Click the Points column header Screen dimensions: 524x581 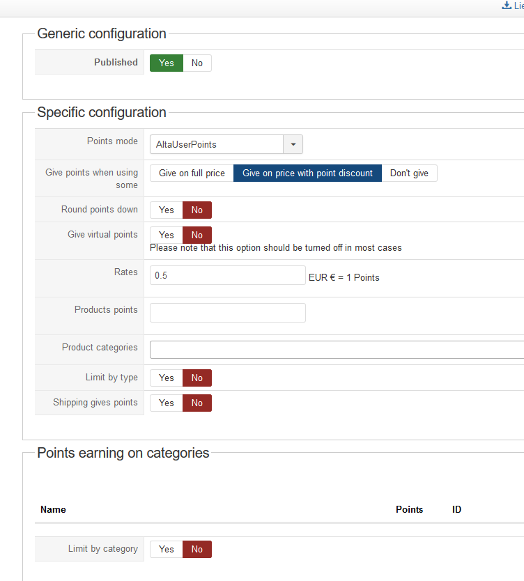409,509
